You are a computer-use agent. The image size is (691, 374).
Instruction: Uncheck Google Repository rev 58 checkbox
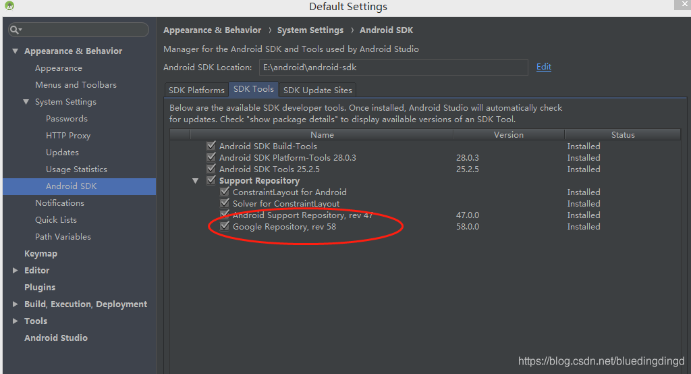coord(225,225)
